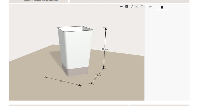
Task: Open viewer settings sliders icon in the 3D toolbar
Action: 132,7
